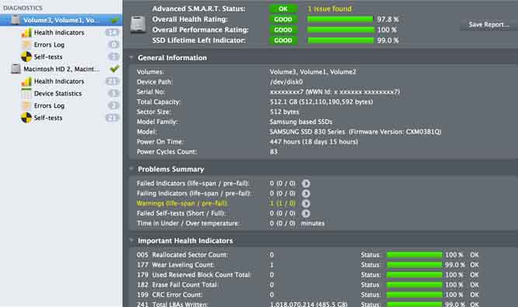Click the '1 issue found' yellow text
Viewport: 518px width, 307px height.
[330, 9]
